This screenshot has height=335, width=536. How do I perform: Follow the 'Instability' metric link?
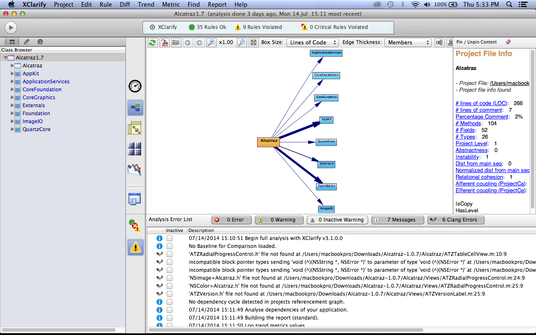[467, 157]
